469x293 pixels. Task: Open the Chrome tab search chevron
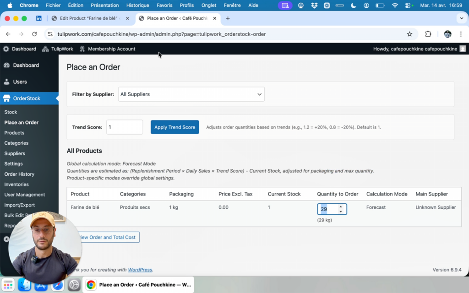(x=461, y=18)
